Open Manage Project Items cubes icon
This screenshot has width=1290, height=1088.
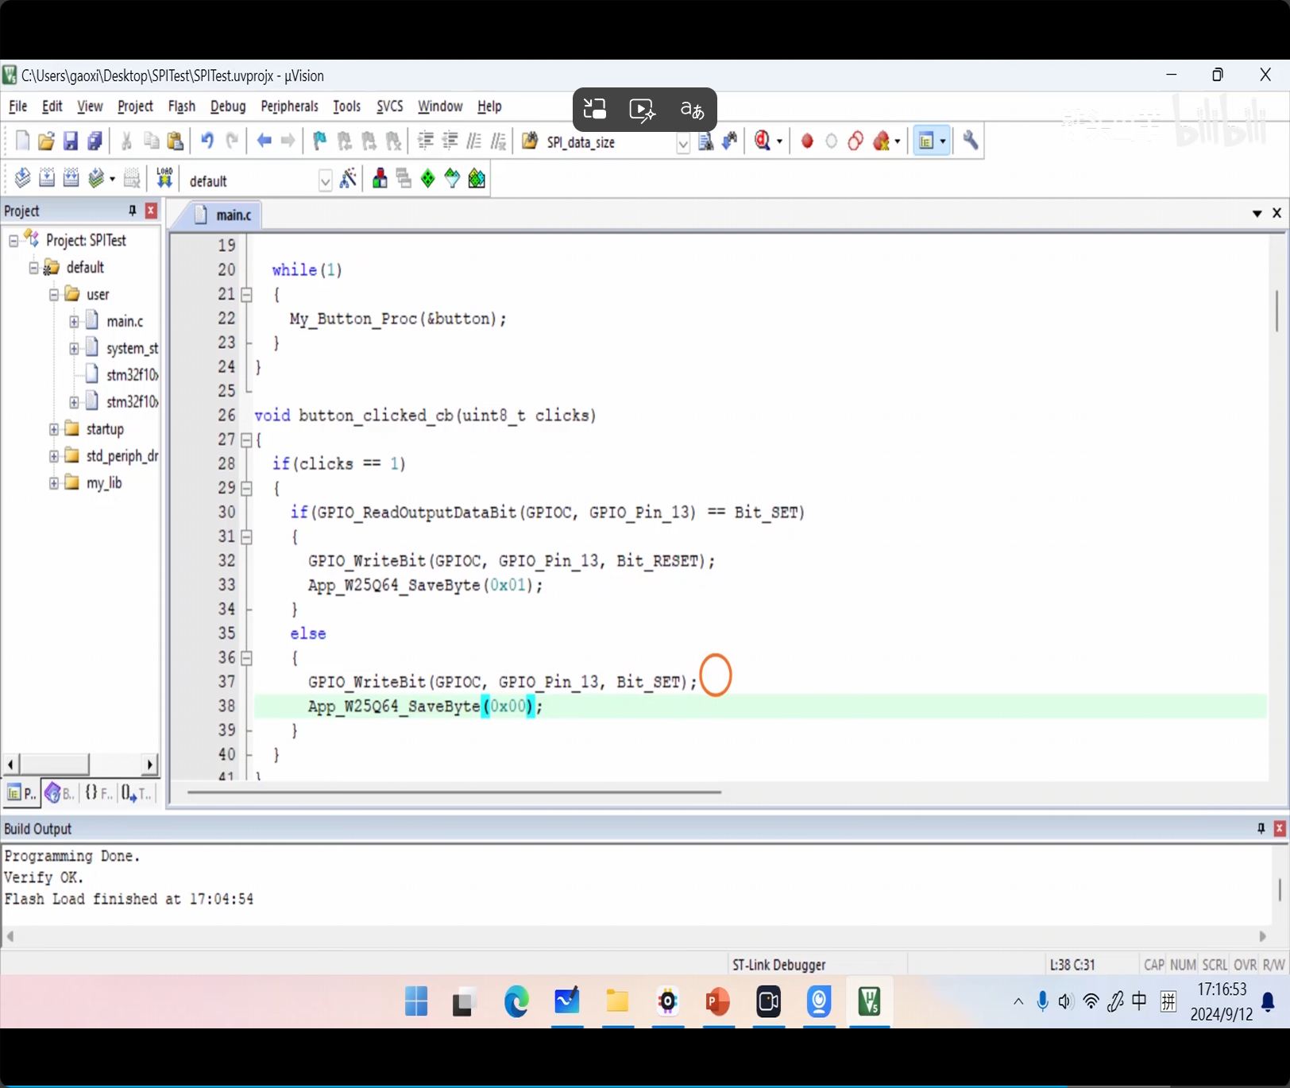point(380,178)
